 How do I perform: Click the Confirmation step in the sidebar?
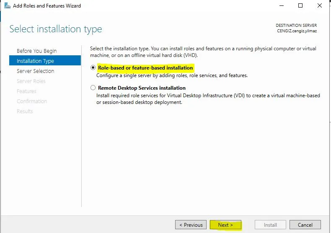click(32, 101)
